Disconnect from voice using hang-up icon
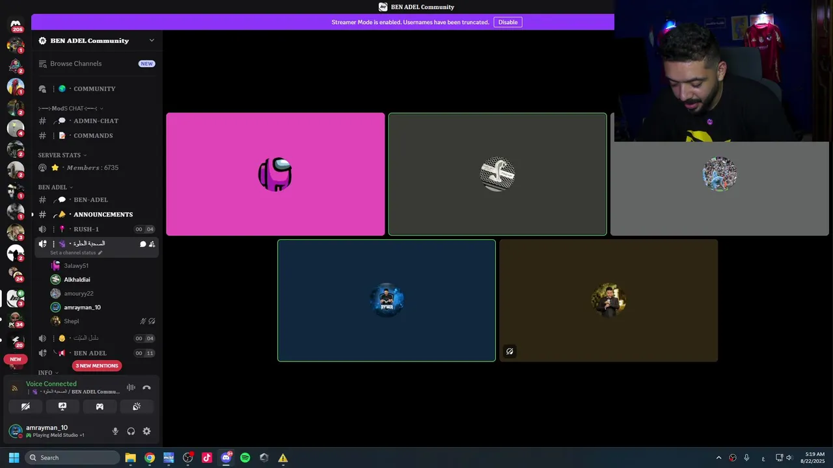Viewport: 833px width, 468px height. tap(146, 387)
